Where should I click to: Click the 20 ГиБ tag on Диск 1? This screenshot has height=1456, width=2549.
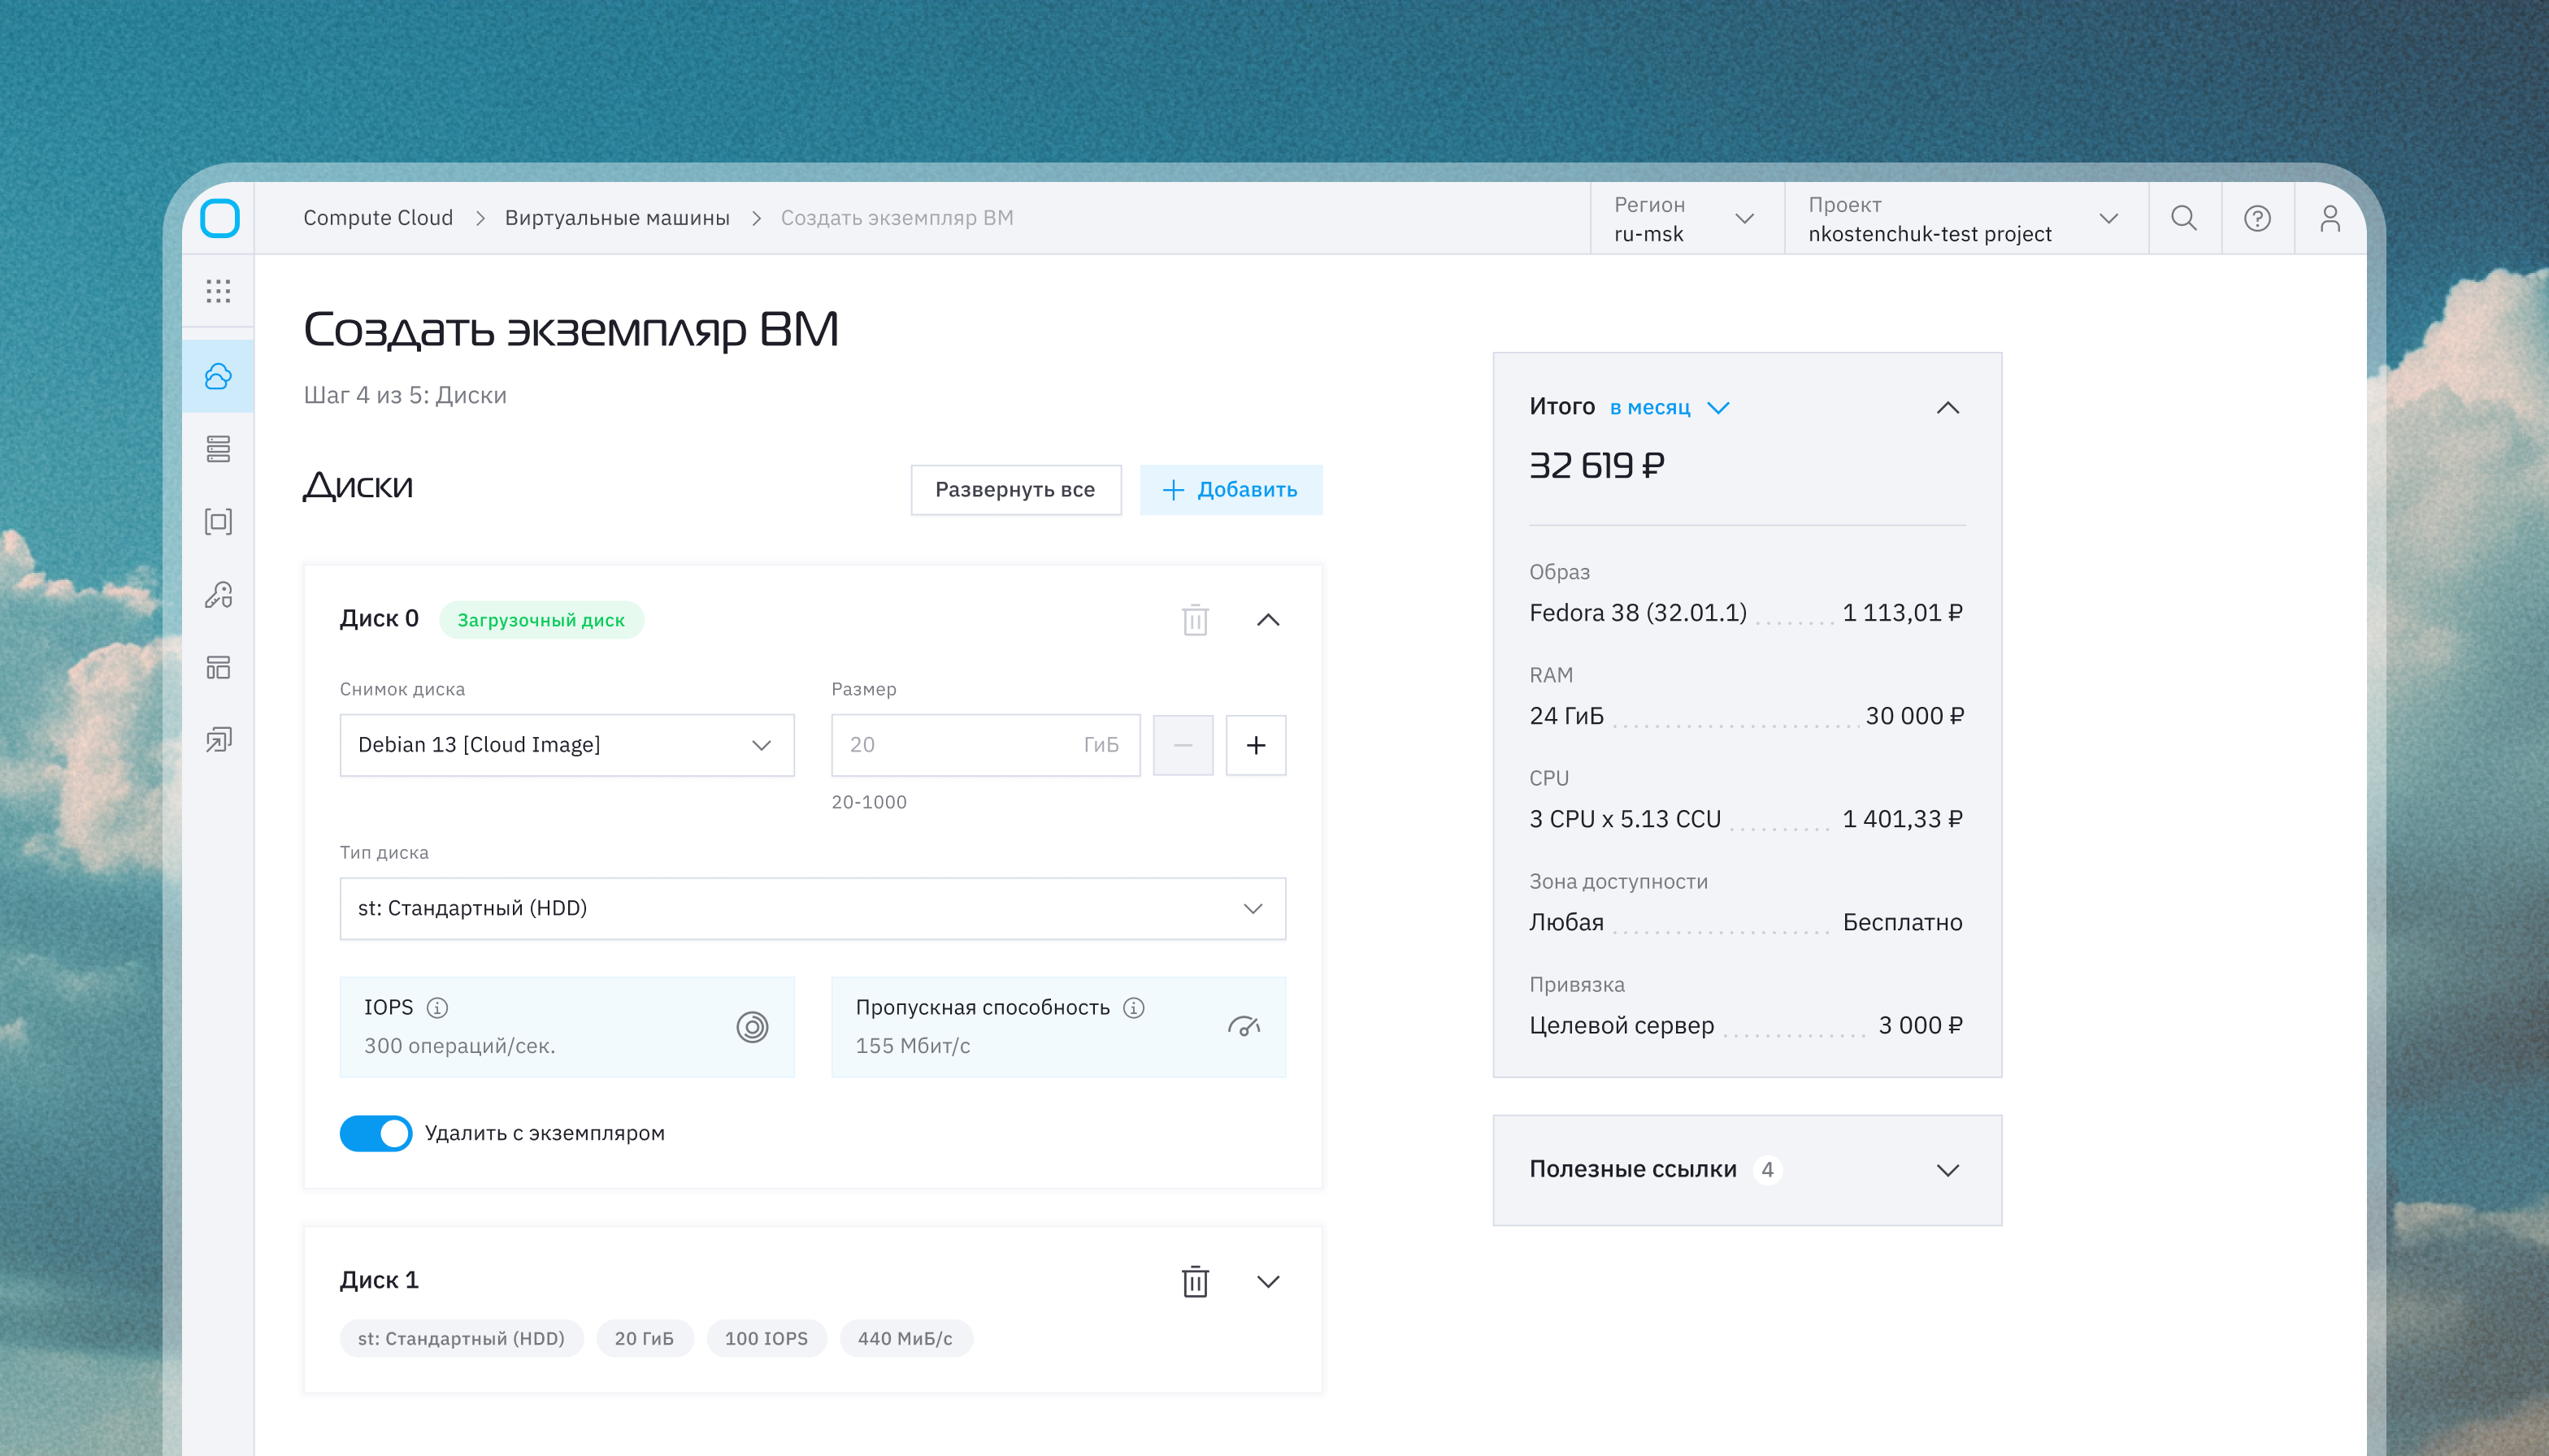[x=645, y=1338]
